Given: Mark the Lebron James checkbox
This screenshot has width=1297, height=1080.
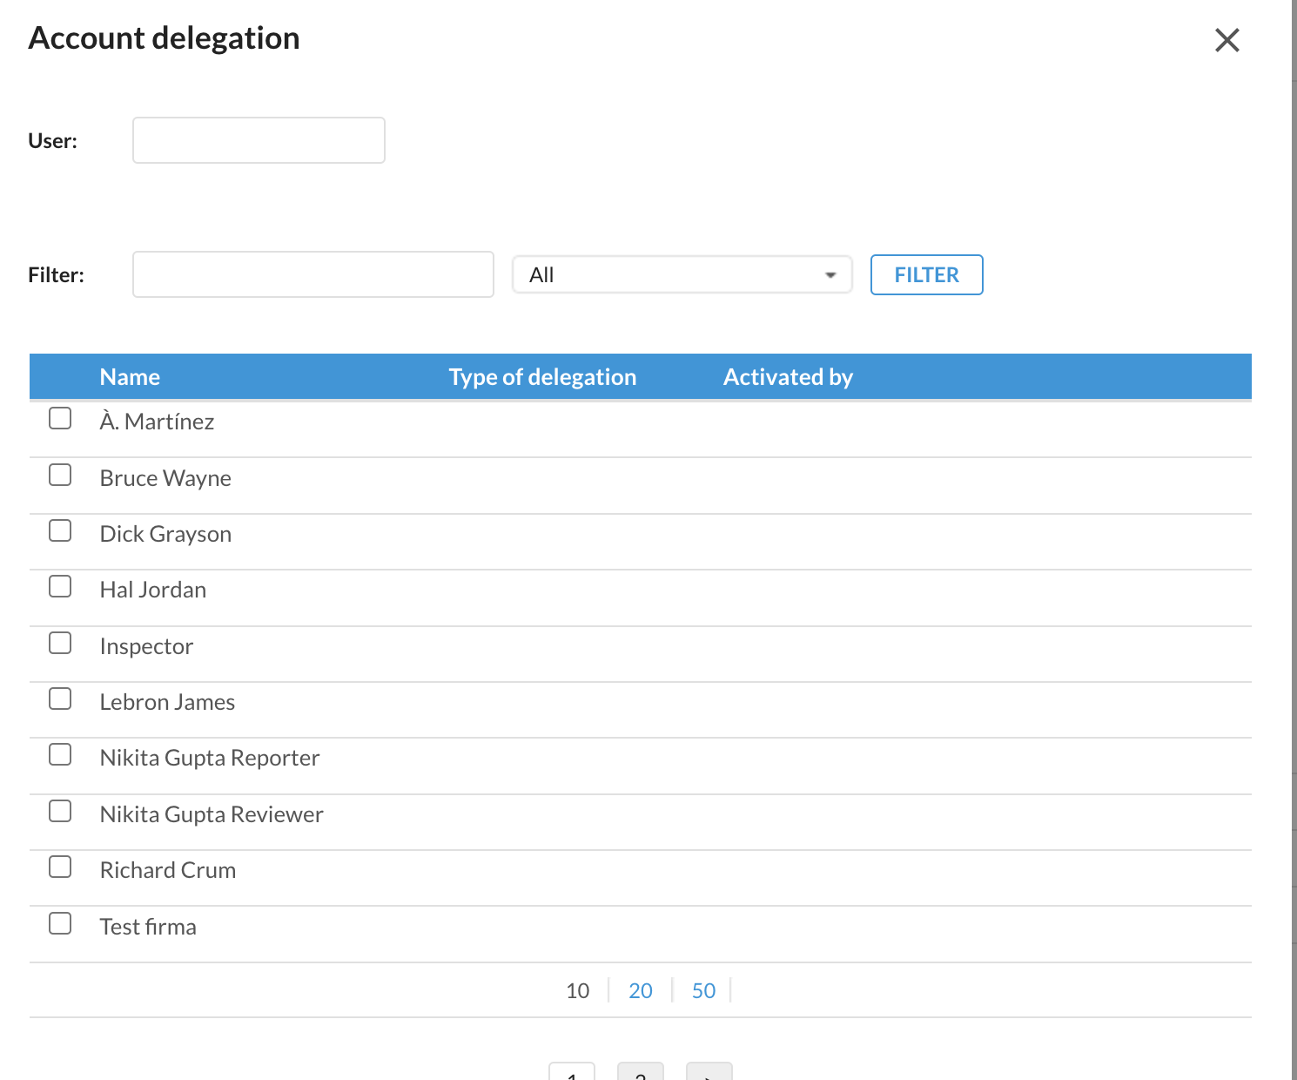Looking at the screenshot, I should pyautogui.click(x=60, y=699).
